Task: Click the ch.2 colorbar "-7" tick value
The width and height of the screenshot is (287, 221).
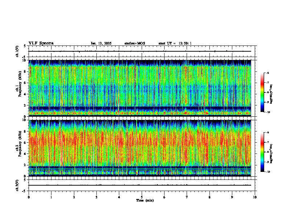Action: [x=267, y=142]
